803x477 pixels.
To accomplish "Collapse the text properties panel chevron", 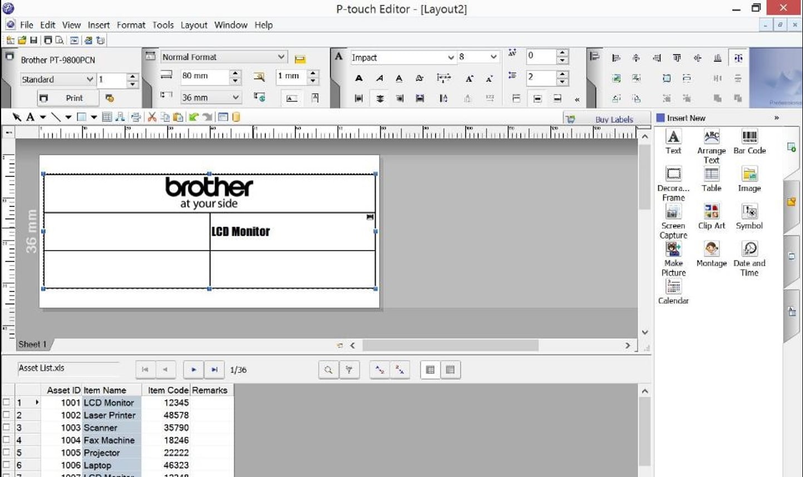I will pos(577,100).
